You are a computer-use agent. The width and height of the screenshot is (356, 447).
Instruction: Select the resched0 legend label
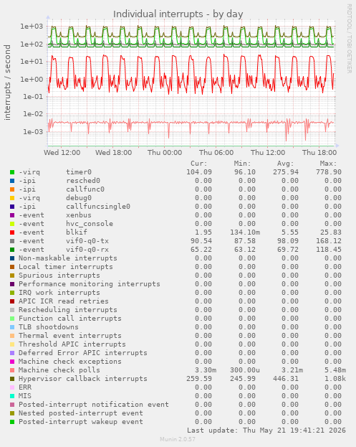coord(83,181)
